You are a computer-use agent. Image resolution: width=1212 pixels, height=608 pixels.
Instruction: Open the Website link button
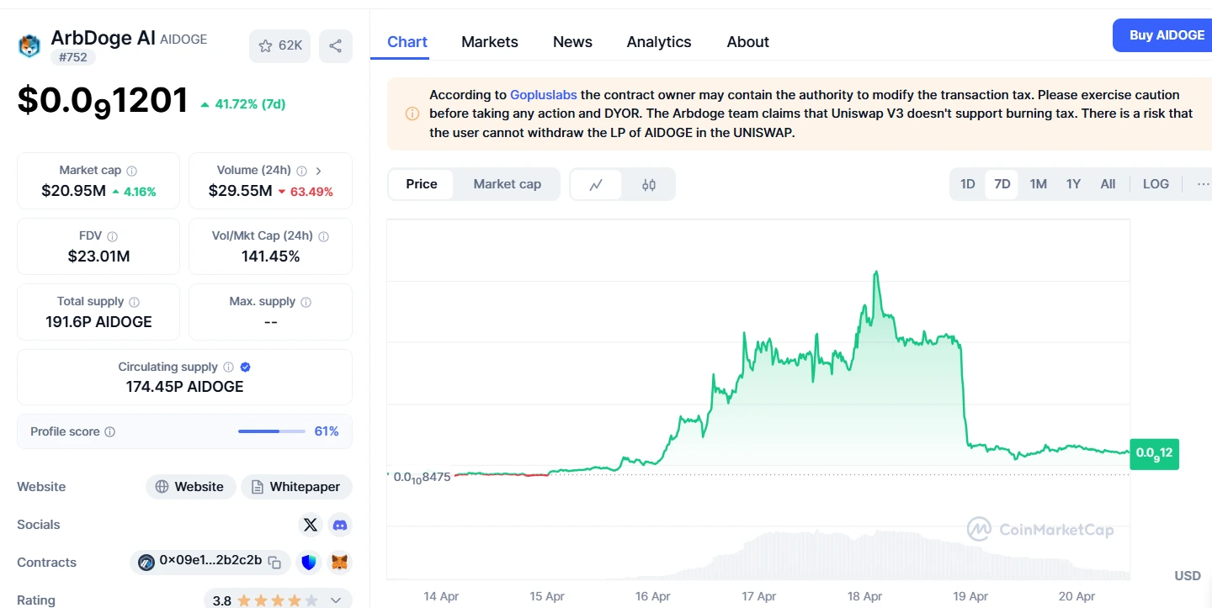(191, 487)
